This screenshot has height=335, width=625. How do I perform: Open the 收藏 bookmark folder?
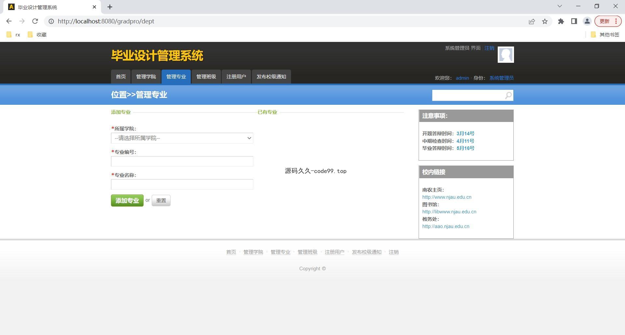point(37,34)
